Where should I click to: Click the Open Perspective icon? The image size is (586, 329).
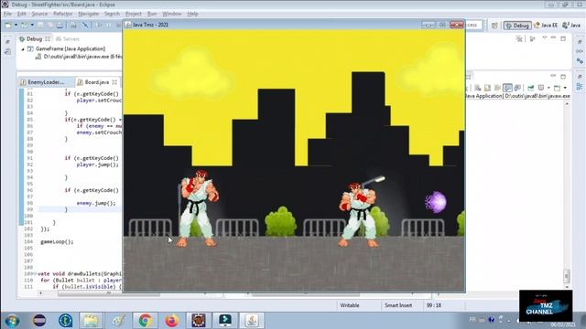click(x=494, y=26)
